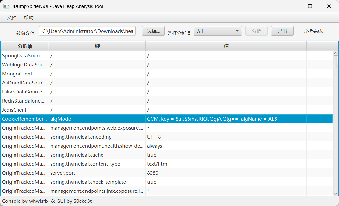Expand the All analysis item dropdown
Viewport: 339px width, 206px height.
click(x=218, y=31)
